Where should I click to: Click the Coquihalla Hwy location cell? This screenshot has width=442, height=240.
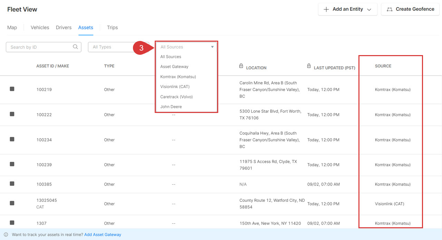point(270,140)
